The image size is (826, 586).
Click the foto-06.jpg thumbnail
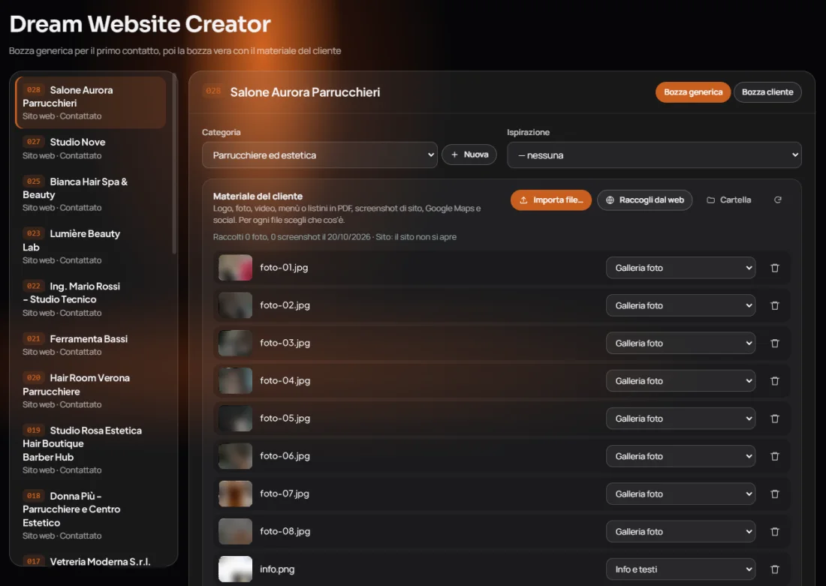pos(236,456)
